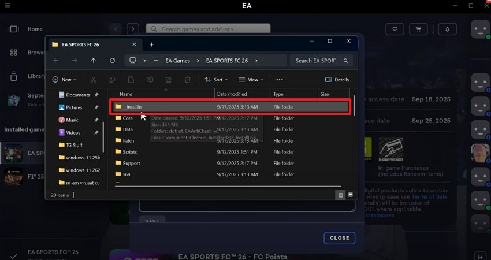
Task: Go up one folder level in Explorer
Action: point(94,61)
